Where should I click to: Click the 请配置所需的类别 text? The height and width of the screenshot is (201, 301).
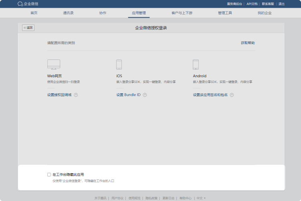point(61,43)
